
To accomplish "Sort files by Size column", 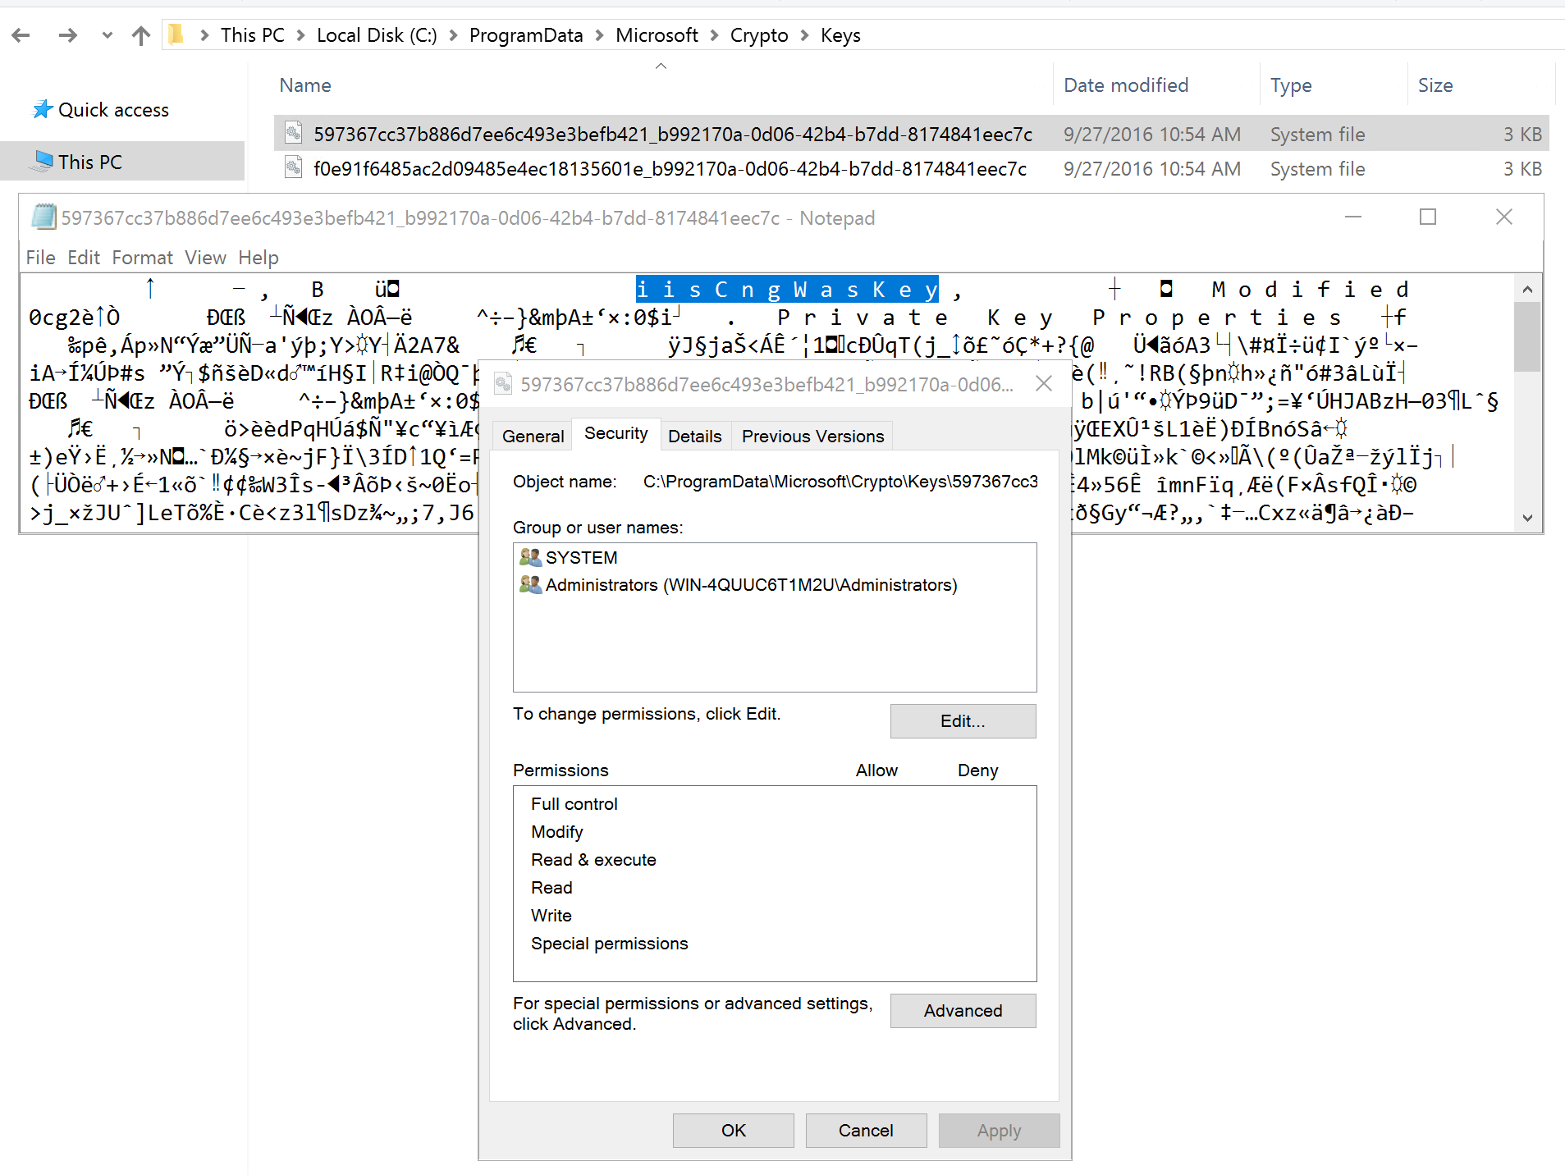I will [x=1435, y=85].
